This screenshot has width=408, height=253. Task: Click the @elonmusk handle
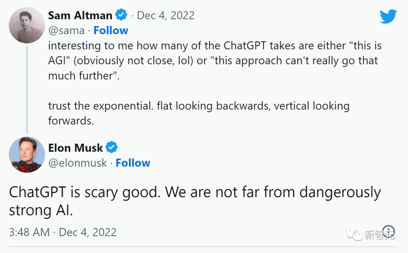coord(77,163)
